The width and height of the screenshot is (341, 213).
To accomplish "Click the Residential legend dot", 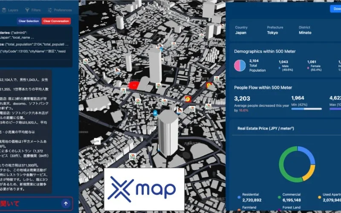I will pyautogui.click(x=239, y=197).
